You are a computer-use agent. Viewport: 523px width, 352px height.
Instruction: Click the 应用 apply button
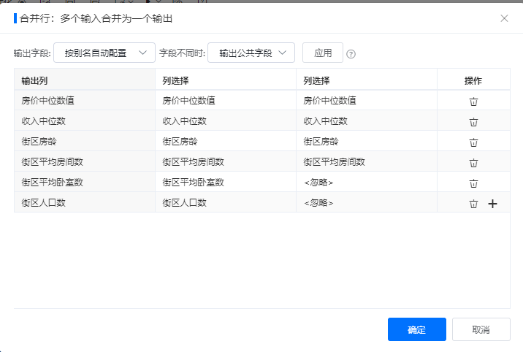323,53
